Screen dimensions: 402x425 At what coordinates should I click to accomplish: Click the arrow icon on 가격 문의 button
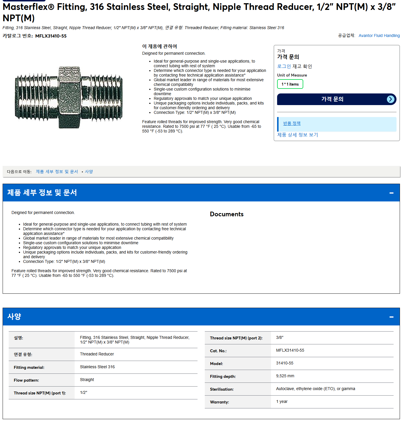click(391, 99)
